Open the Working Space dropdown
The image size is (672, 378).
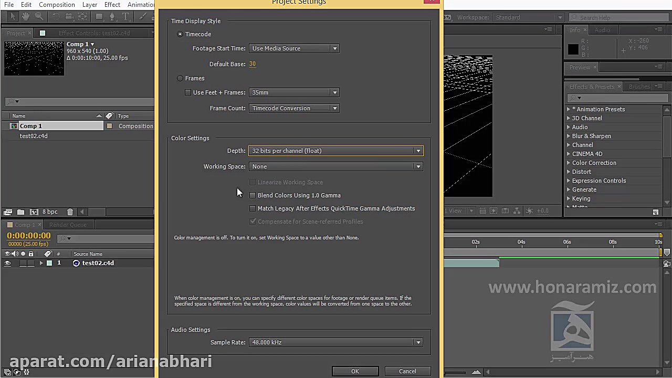(336, 166)
